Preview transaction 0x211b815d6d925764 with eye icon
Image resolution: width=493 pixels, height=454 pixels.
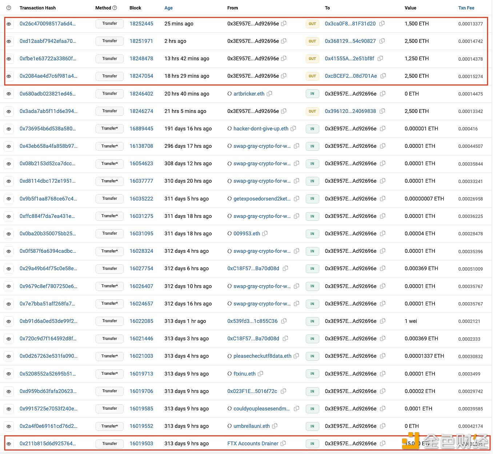9,444
